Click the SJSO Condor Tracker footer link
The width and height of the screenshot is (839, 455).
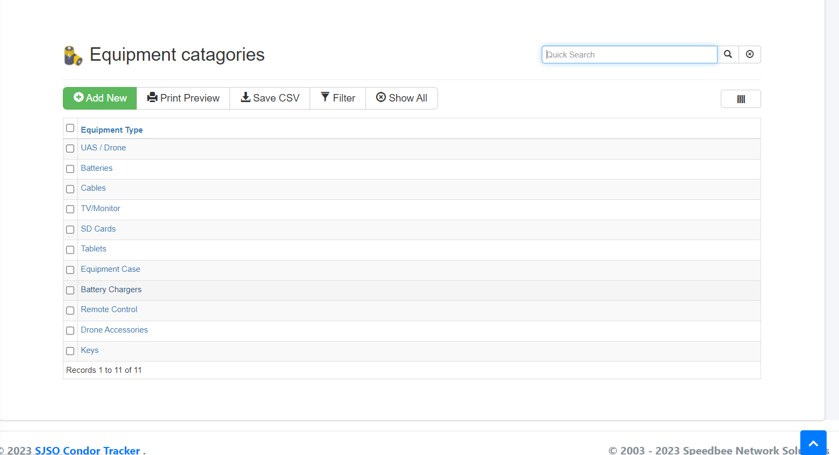coord(88,450)
